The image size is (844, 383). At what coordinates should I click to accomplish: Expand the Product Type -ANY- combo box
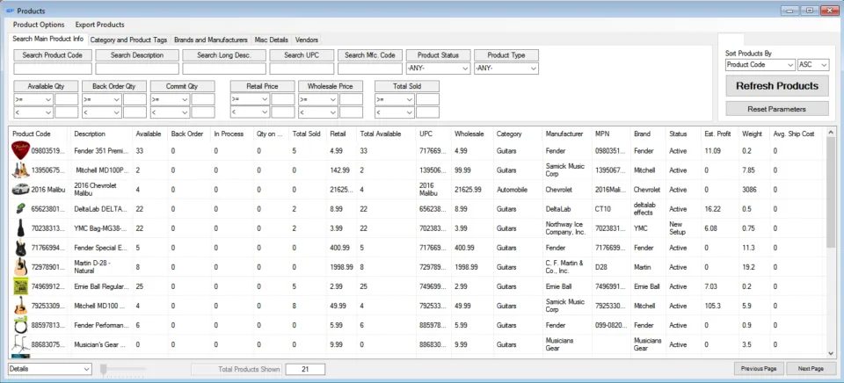tap(506, 69)
